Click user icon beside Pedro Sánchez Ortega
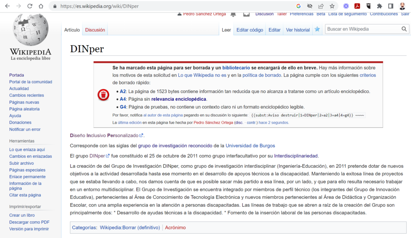411x238 pixels. coord(179,14)
